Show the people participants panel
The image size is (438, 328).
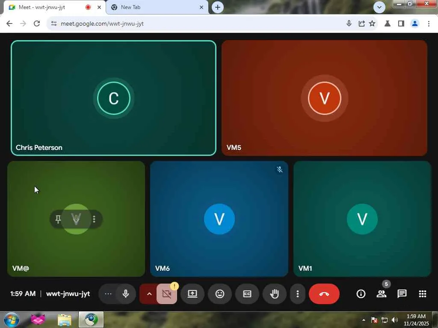[x=381, y=294]
